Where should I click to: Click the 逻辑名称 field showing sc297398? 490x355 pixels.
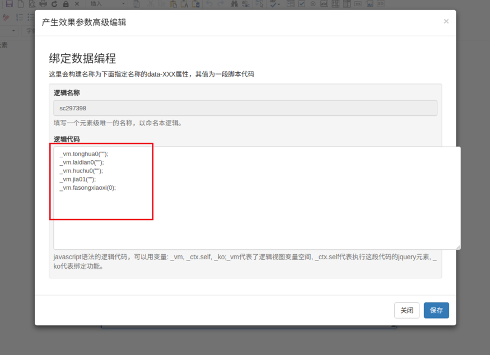(x=245, y=108)
